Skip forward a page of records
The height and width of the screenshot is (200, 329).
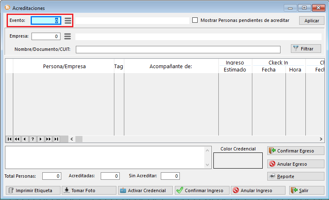click(x=48, y=139)
